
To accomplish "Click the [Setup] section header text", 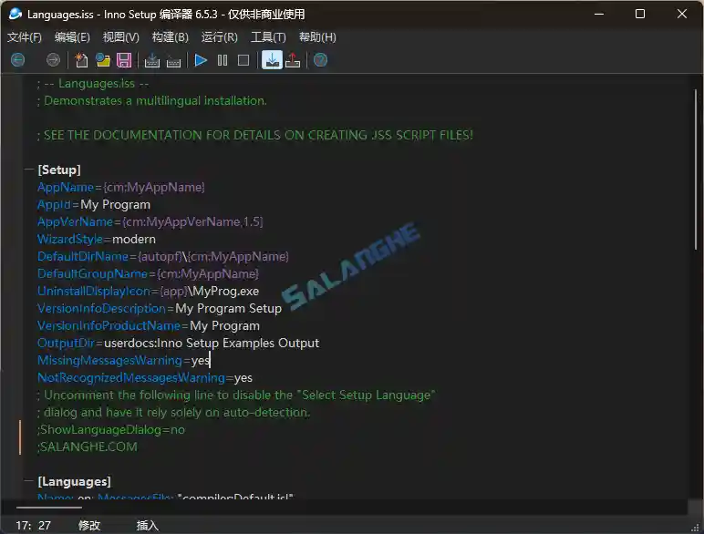I will point(59,169).
